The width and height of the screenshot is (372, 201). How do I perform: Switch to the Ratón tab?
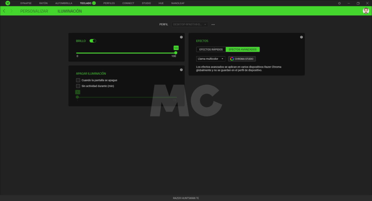coord(43,3)
